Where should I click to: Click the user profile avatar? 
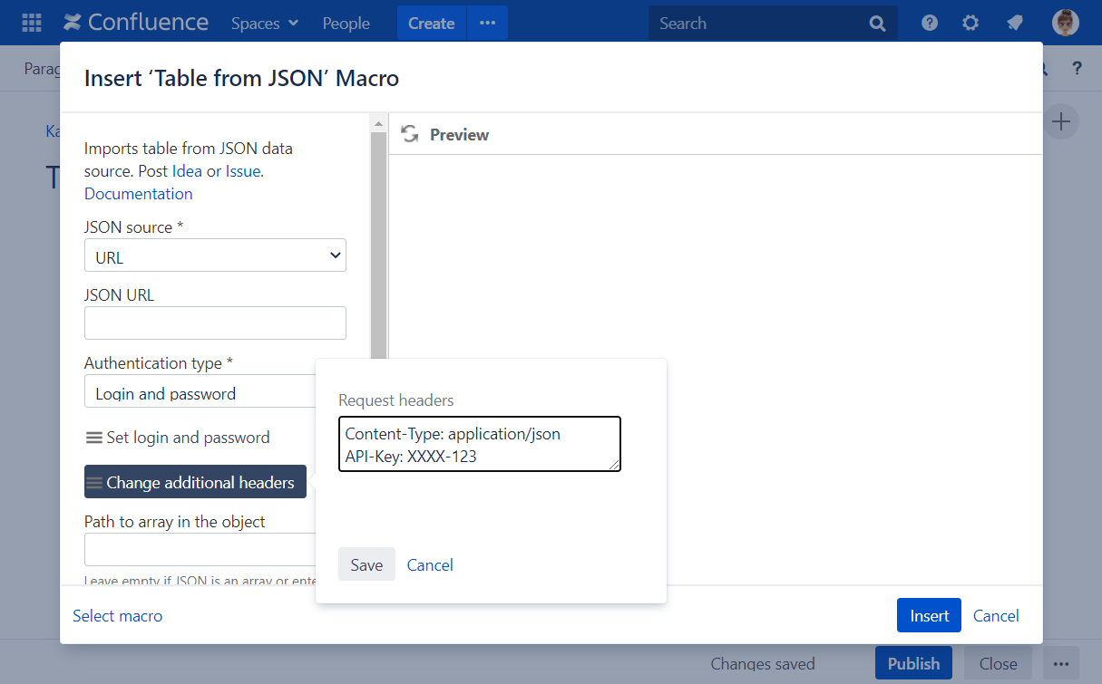[1065, 23]
